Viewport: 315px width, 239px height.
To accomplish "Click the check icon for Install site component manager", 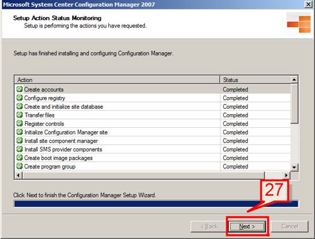I will pos(20,140).
